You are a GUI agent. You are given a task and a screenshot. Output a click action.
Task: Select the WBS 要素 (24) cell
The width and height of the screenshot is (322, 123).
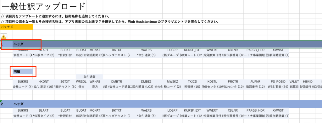click(x=278, y=87)
